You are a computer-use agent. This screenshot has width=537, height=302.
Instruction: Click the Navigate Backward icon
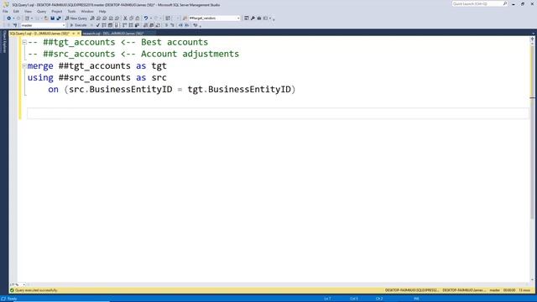[x=8, y=18]
